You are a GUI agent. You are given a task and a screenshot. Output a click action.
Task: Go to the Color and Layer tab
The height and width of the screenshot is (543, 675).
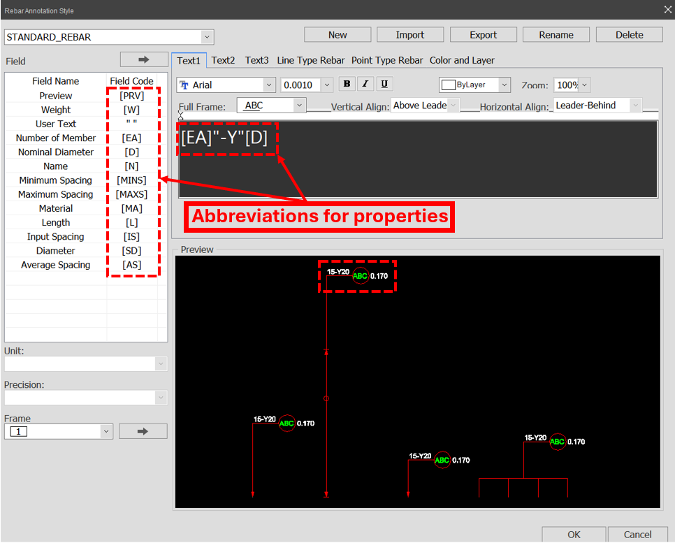pyautogui.click(x=462, y=60)
